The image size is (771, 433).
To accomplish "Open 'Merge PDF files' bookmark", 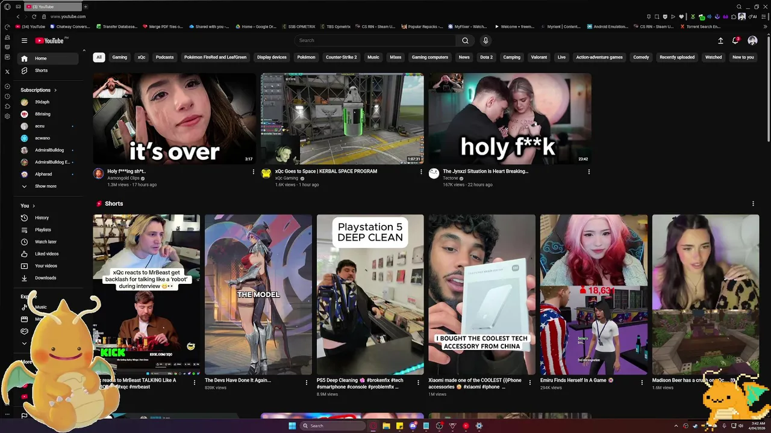I will (x=163, y=26).
